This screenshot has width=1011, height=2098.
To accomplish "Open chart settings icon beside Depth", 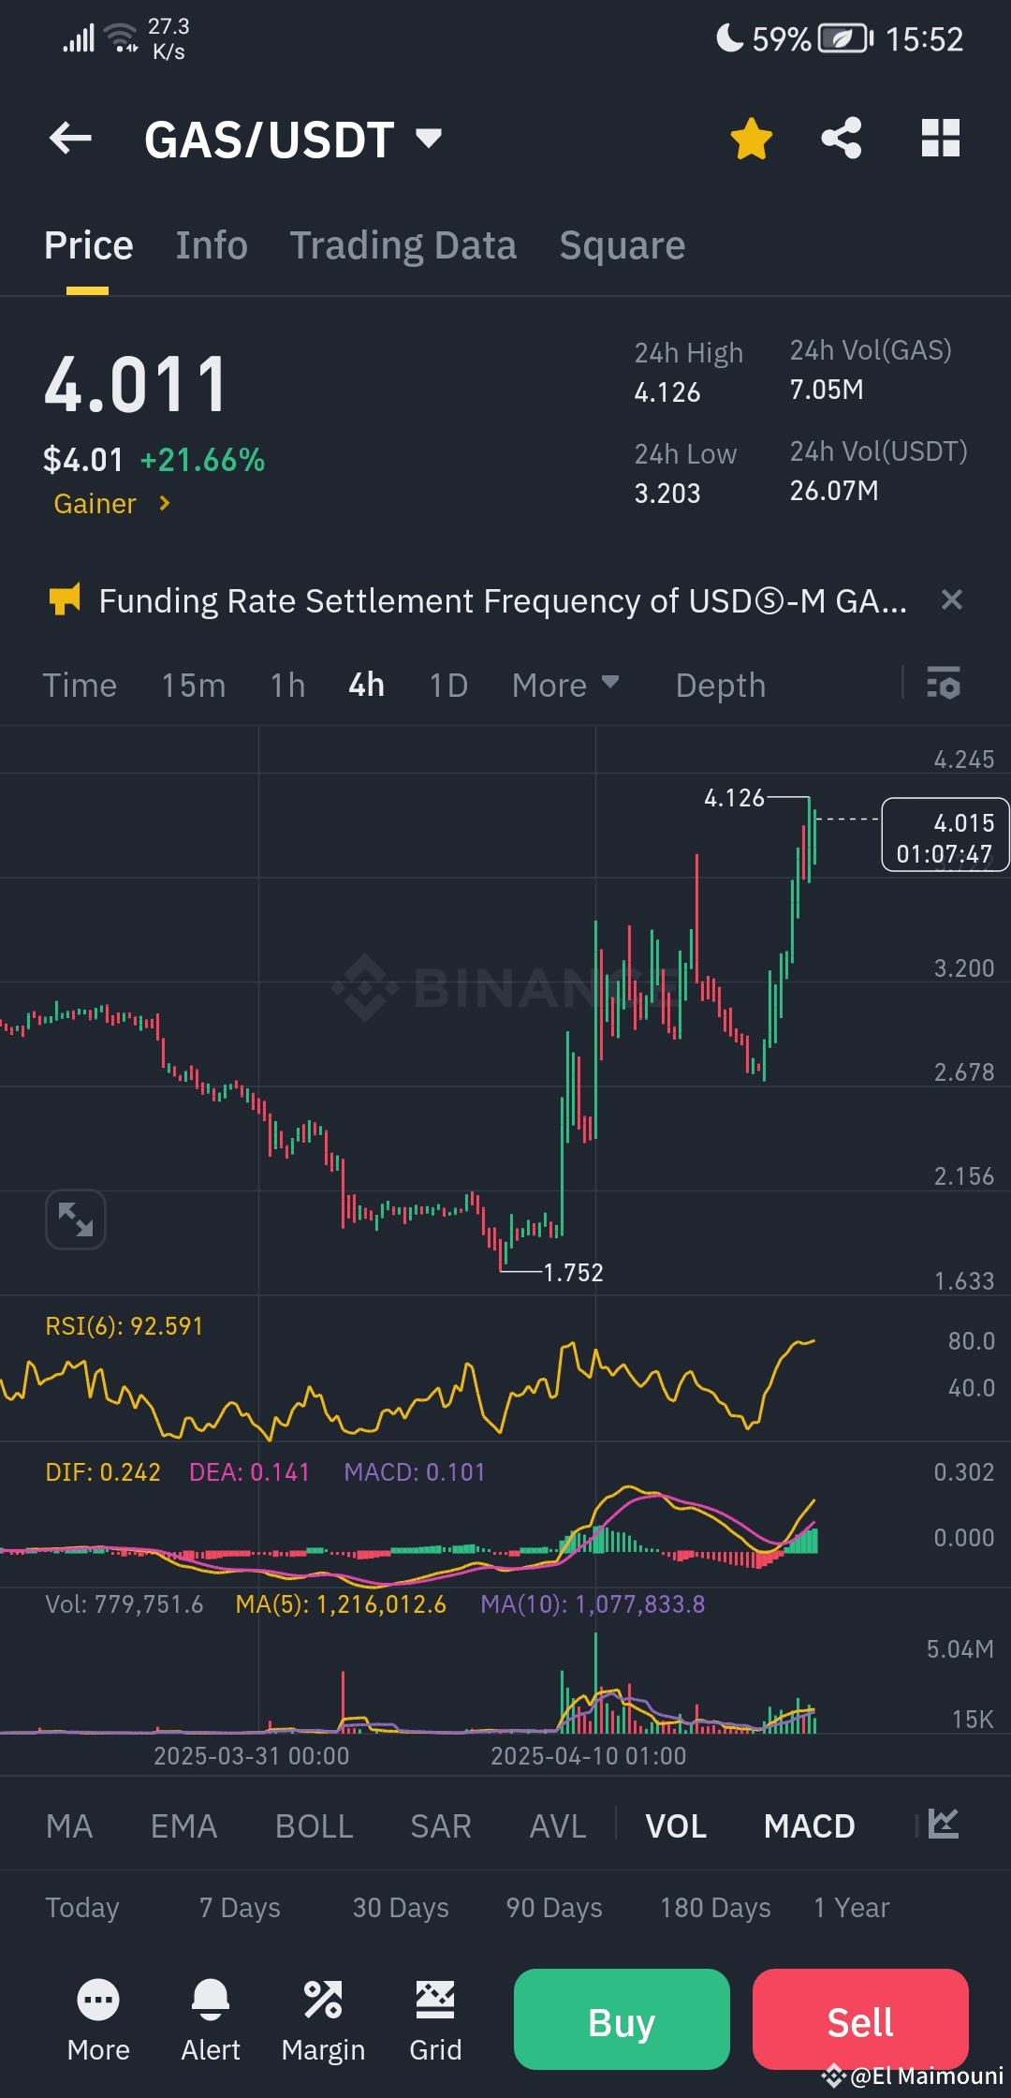I will pyautogui.click(x=943, y=684).
